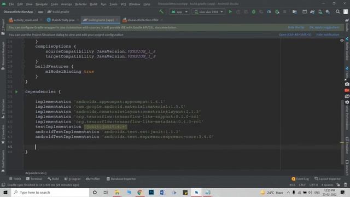Click the user avatar icon in toolbar
Screen dimensions: 350x197
coord(346,11)
